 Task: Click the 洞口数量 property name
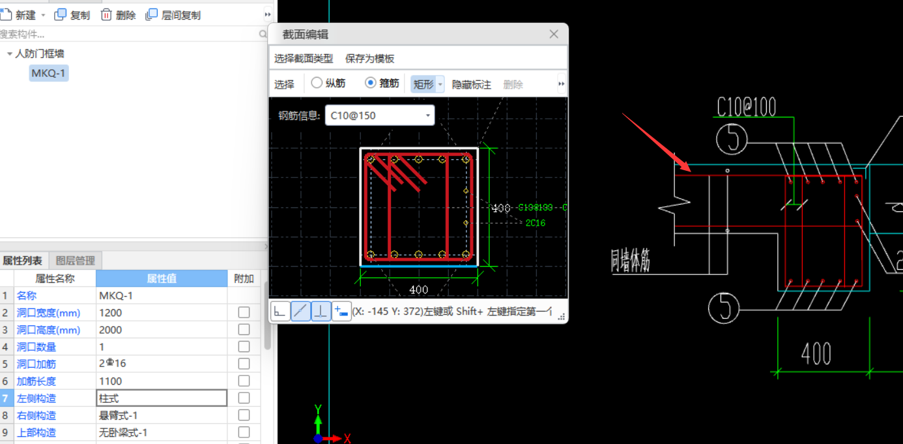point(36,347)
